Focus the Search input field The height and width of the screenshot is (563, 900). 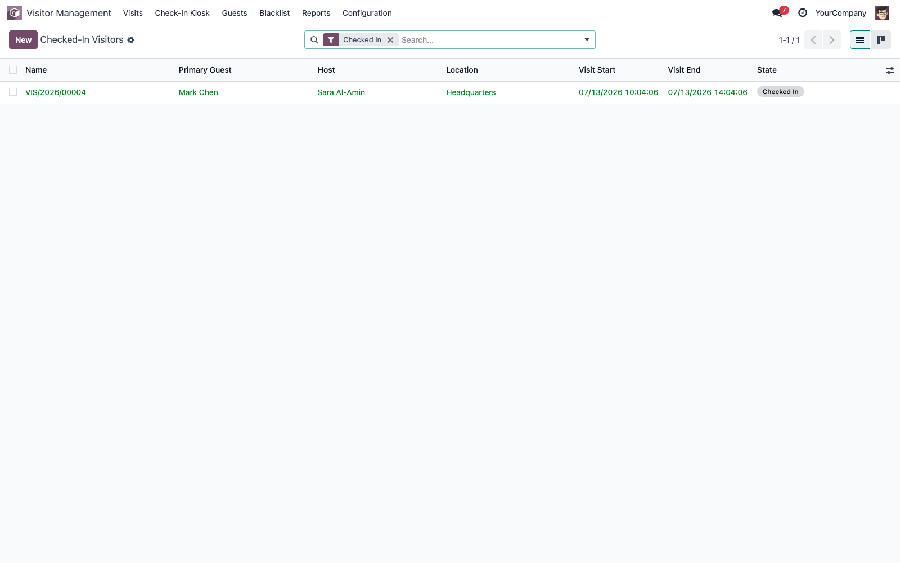[x=488, y=40]
